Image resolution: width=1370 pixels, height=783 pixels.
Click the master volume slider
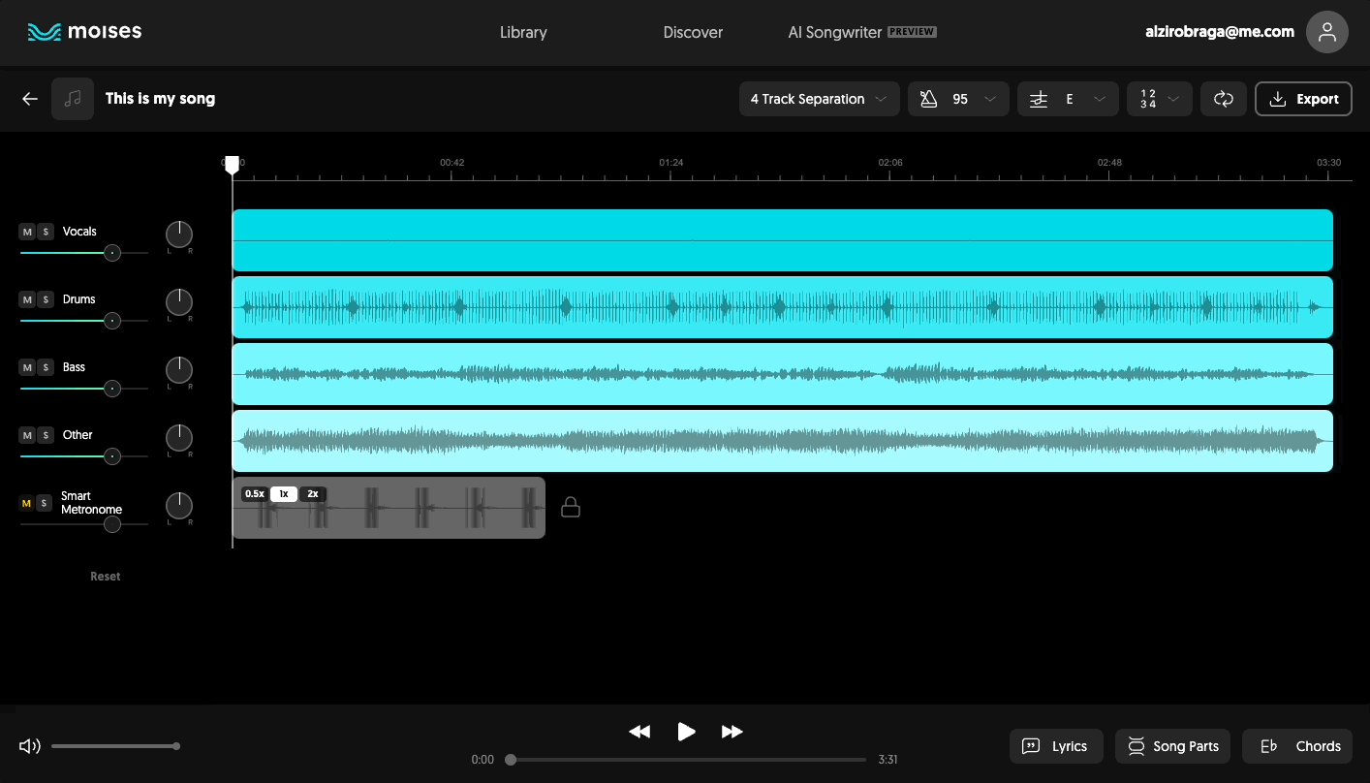[x=115, y=746]
